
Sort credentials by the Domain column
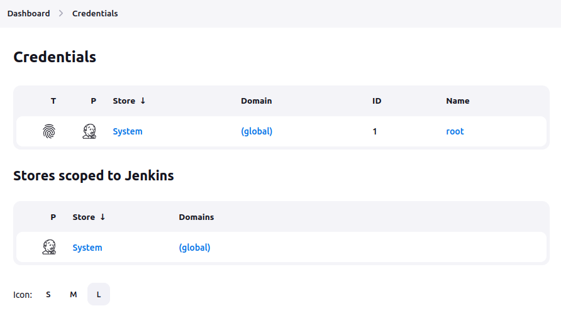click(256, 101)
